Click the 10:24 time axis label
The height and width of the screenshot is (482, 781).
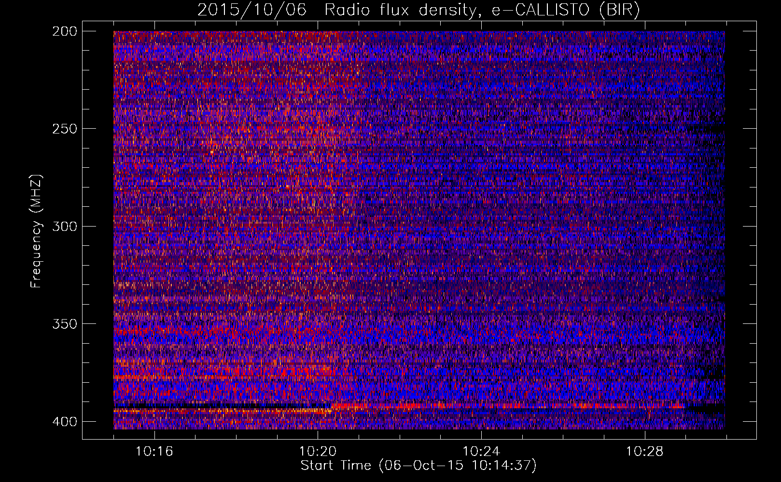coord(481,452)
